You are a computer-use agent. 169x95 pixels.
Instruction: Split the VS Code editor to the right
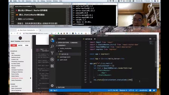[x=150, y=39]
